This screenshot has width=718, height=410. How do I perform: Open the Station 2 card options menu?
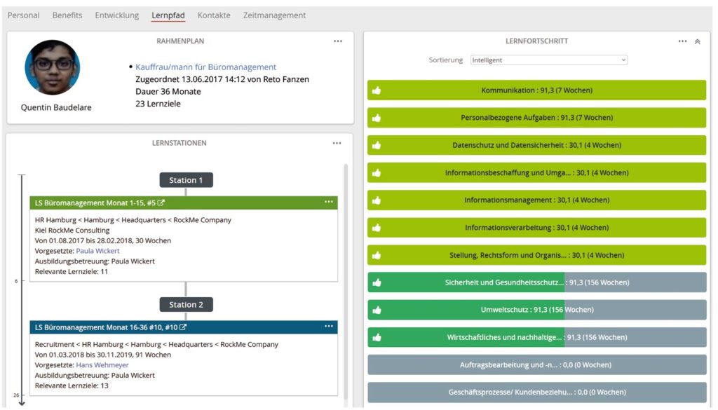[x=329, y=326]
